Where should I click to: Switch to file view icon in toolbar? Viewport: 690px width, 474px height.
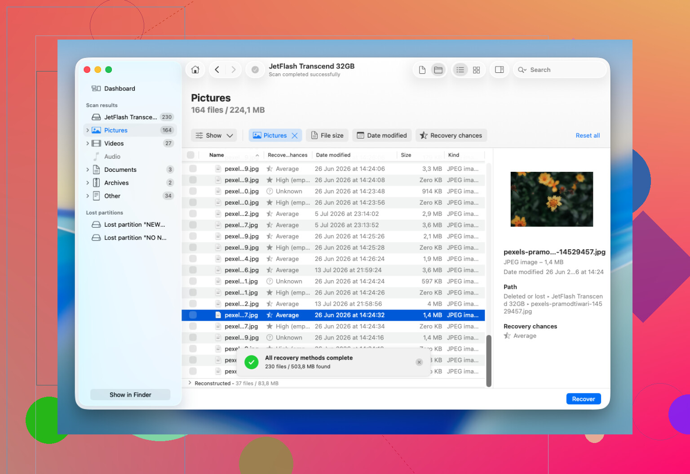[x=422, y=70]
